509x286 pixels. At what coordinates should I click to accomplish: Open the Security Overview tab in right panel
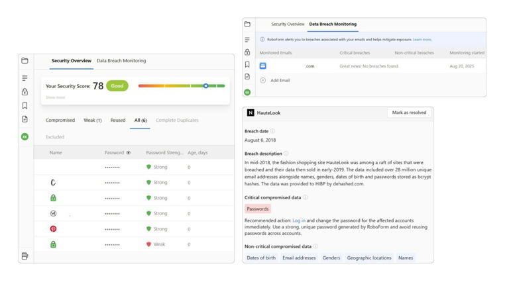[288, 24]
